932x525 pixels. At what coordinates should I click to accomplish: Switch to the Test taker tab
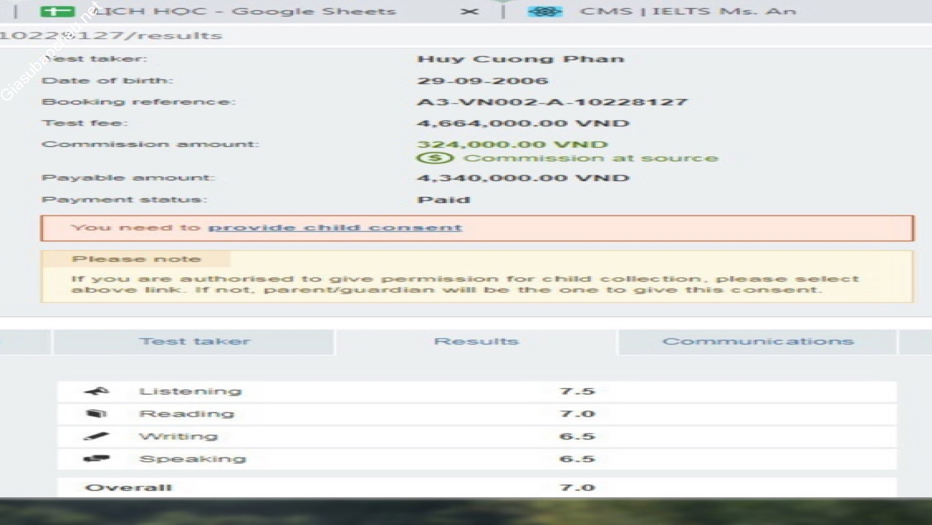195,342
